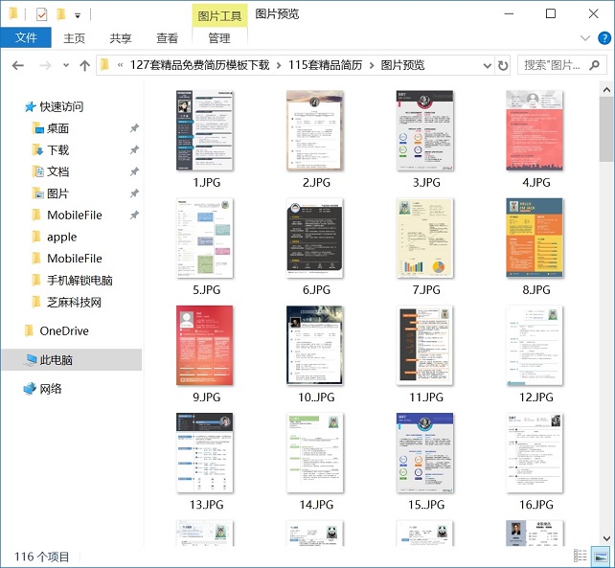Click the 图片预览 breadcrumb segment
615x568 pixels.
402,65
